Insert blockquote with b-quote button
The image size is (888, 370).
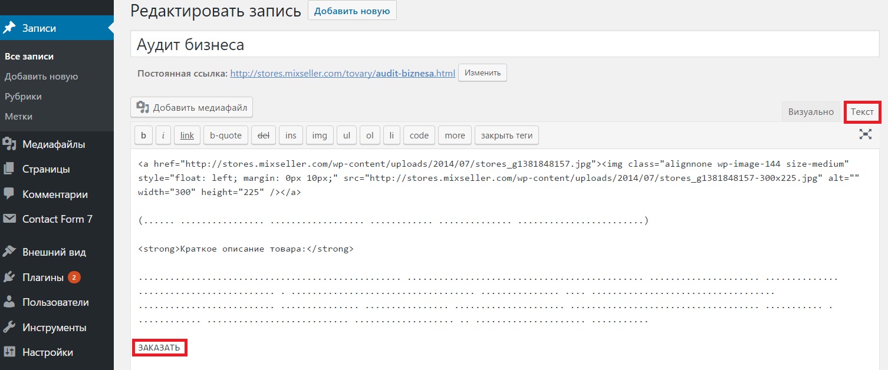click(226, 136)
